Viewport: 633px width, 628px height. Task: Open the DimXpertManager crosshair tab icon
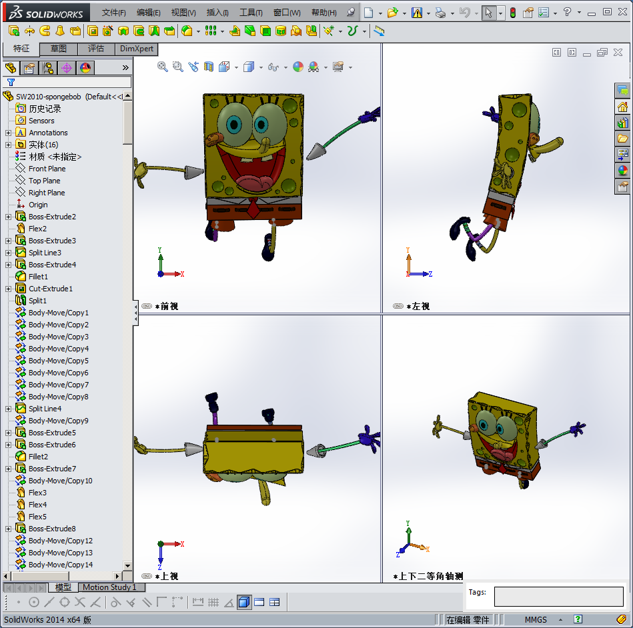[x=67, y=68]
